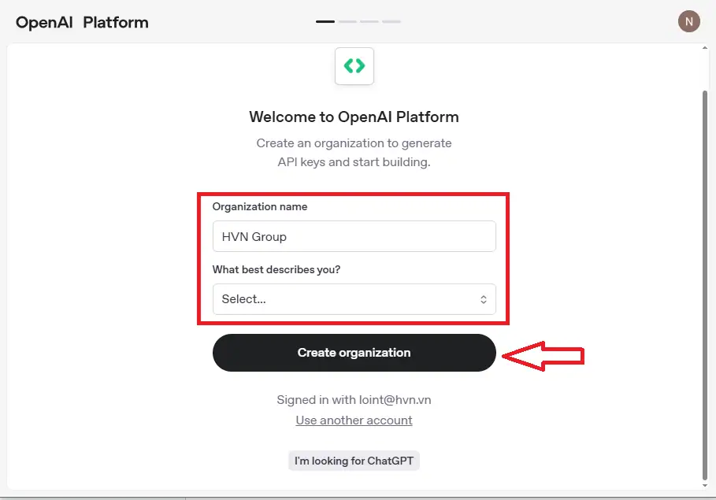Screen dimensions: 716x500
Task: Click the scrollbar up arrow
Action: (704, 49)
